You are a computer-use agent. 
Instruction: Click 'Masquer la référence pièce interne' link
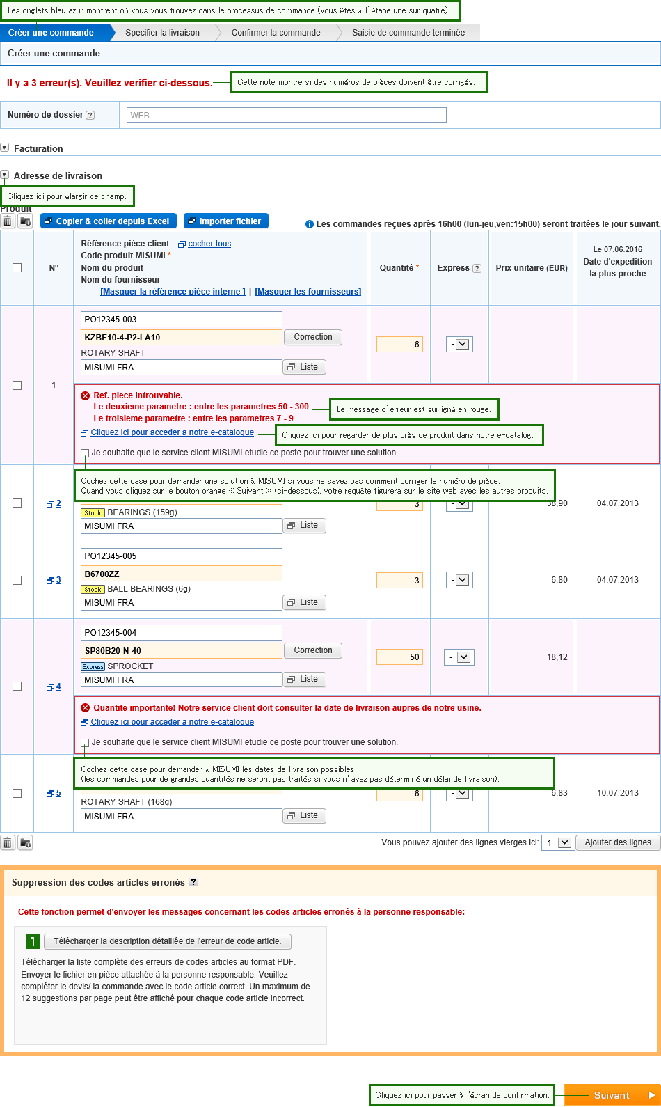point(173,292)
